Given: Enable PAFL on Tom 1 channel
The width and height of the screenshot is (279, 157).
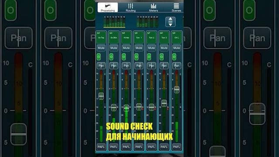Looking at the screenshot, I should coord(139,147).
